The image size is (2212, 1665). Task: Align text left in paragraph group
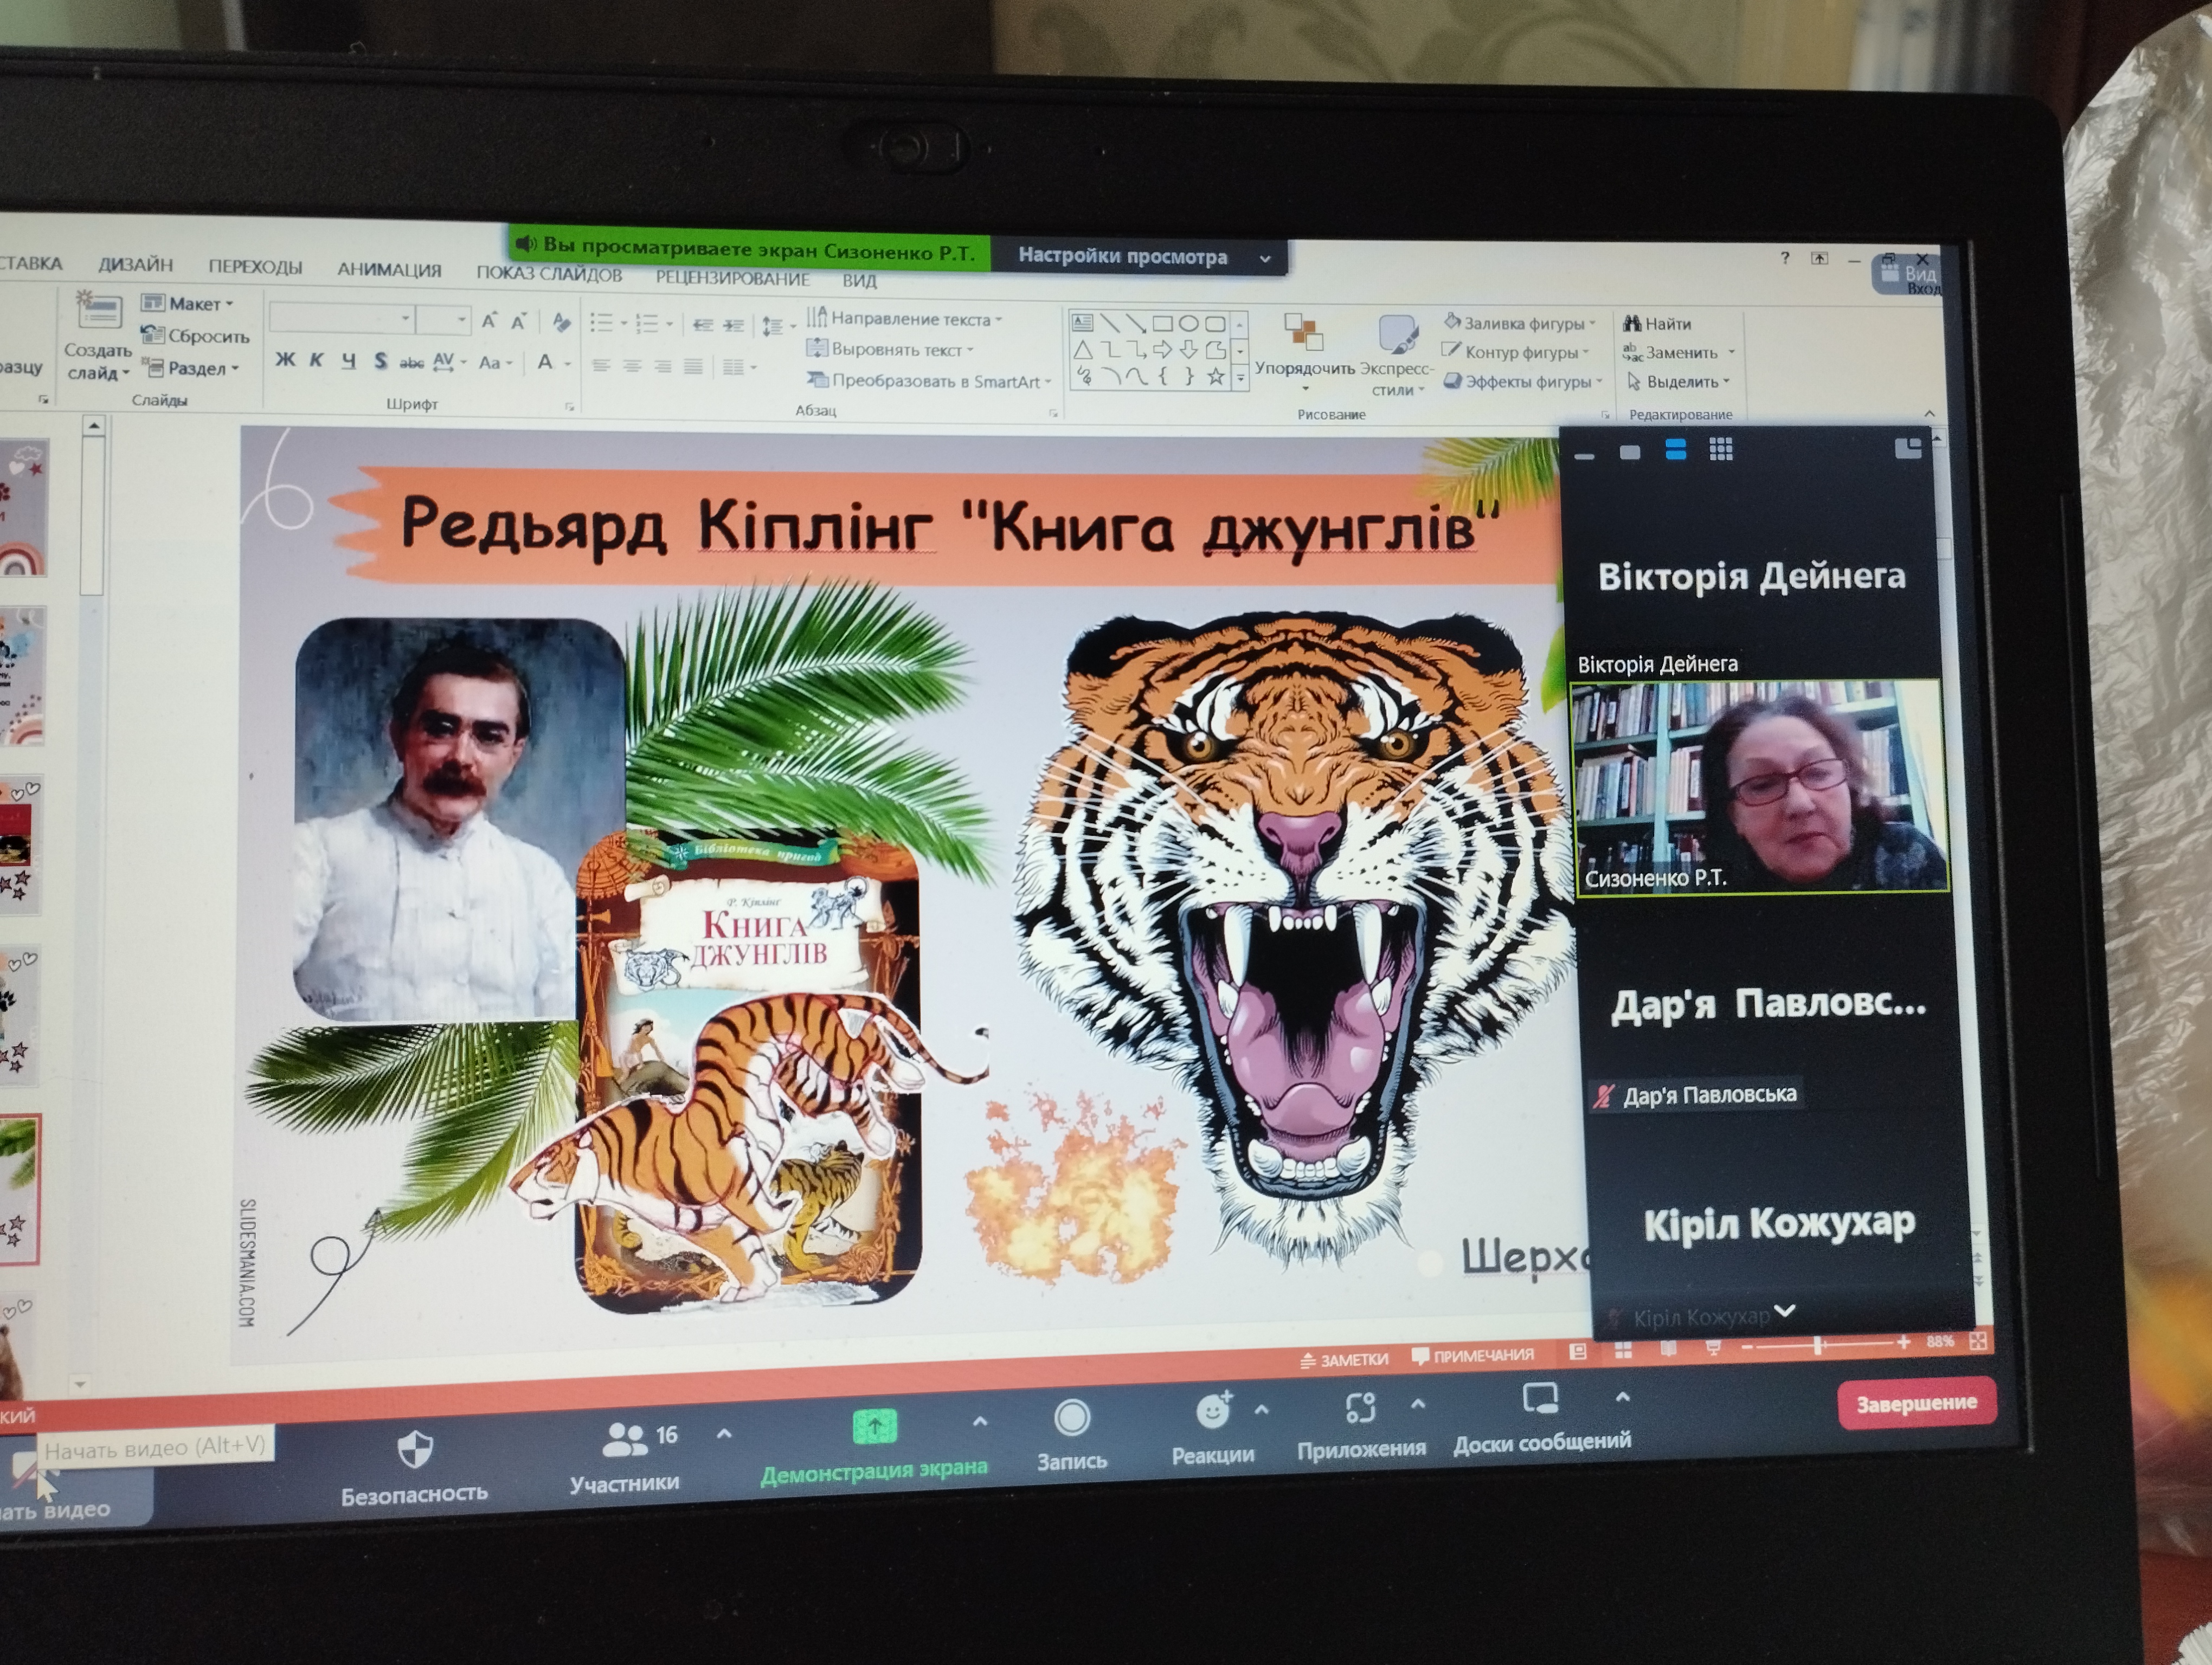pos(601,366)
